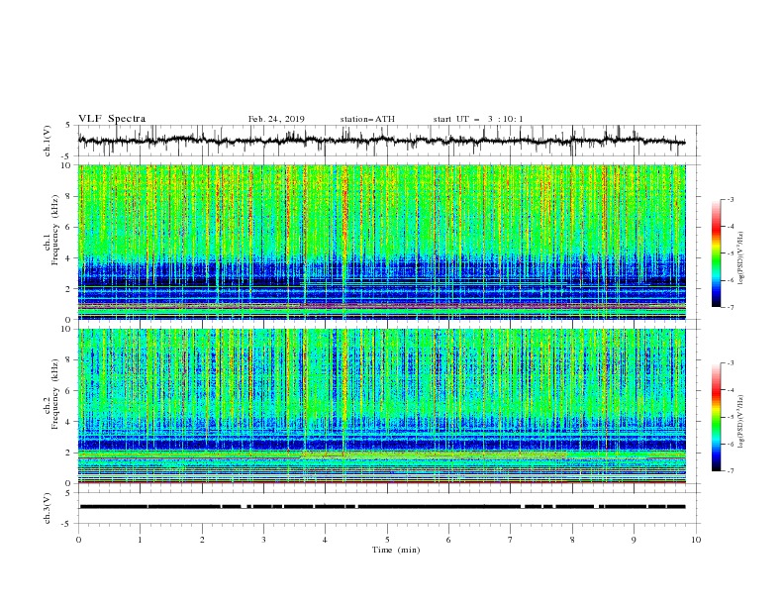The height and width of the screenshot is (606, 784).
Task: Click the log(PSD) label beside ch.2 colorbar
Action: click(741, 423)
